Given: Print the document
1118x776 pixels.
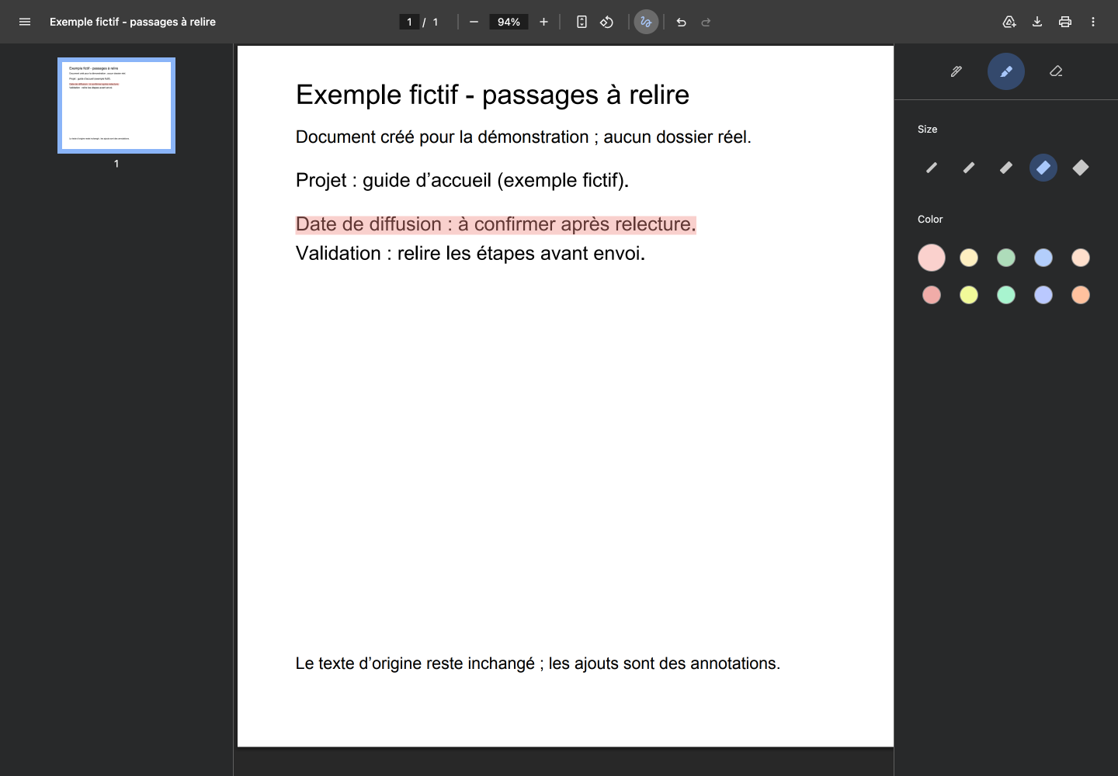Looking at the screenshot, I should tap(1065, 22).
